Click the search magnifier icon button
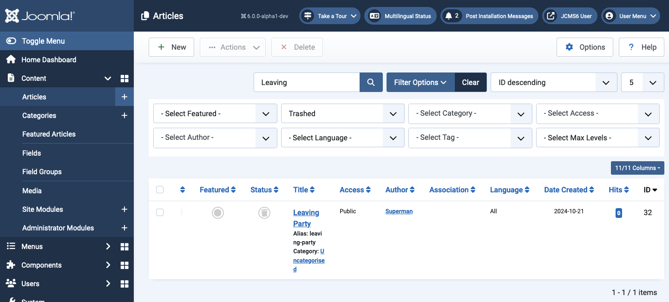This screenshot has height=302, width=669. tap(371, 82)
